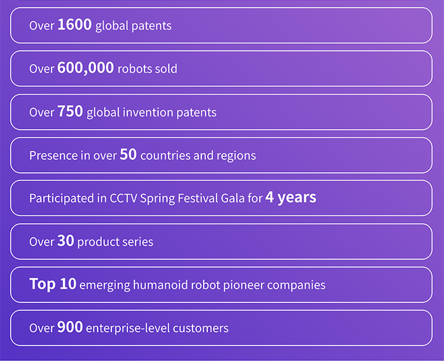Click the 'global patents' text
444x361 pixels.
click(x=133, y=26)
